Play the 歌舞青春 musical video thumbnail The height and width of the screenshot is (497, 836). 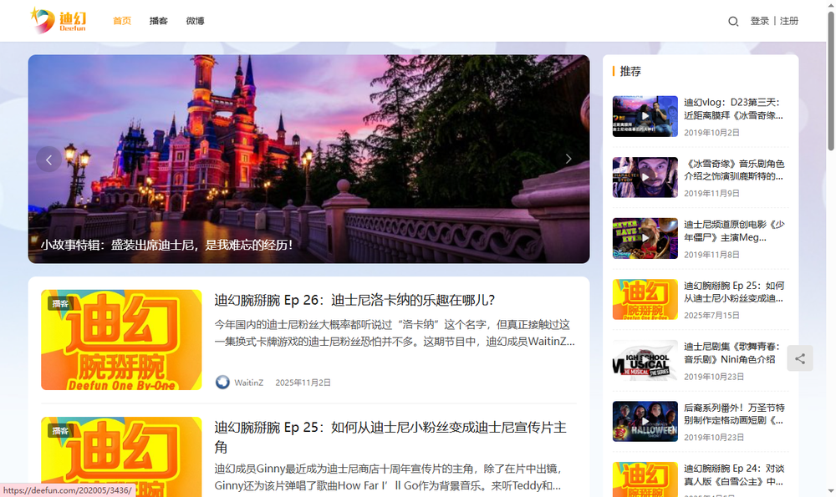pyautogui.click(x=645, y=359)
